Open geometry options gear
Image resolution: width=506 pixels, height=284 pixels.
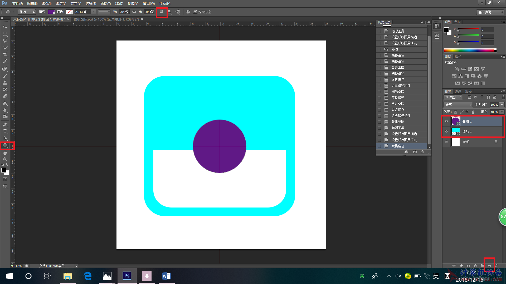pos(188,12)
